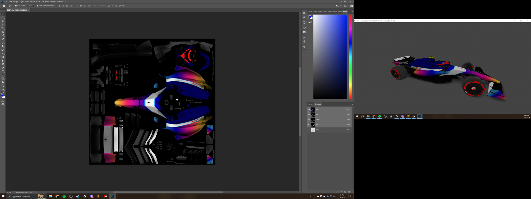The image size is (531, 199).
Task: Uncheck the Auto-Select checkbox
Action: point(16,6)
